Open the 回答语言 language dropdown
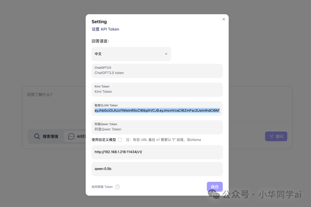Screen dimensions: 311x207 click(x=131, y=54)
